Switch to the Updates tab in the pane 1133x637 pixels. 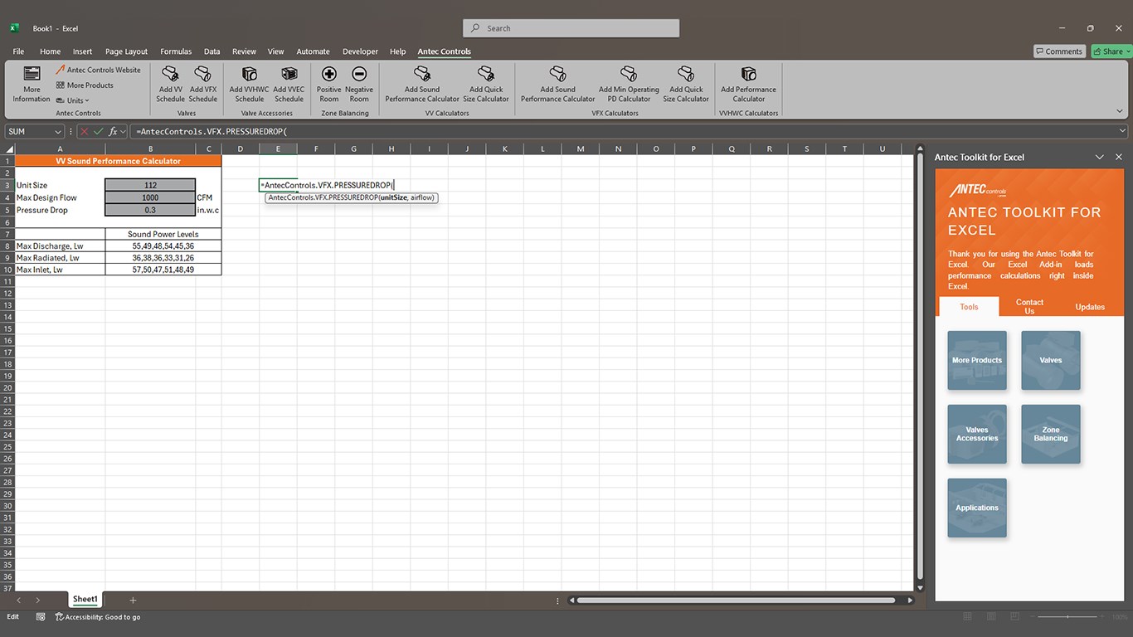coord(1090,307)
